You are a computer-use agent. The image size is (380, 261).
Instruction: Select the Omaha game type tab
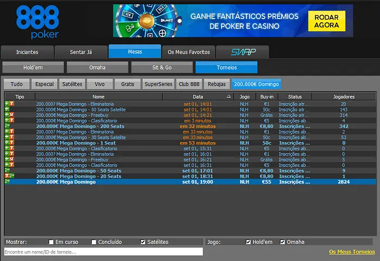pos(97,67)
